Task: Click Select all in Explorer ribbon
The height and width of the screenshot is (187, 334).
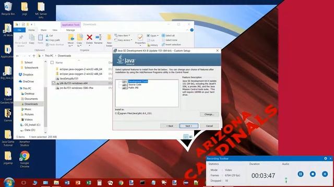Action: coord(168,35)
